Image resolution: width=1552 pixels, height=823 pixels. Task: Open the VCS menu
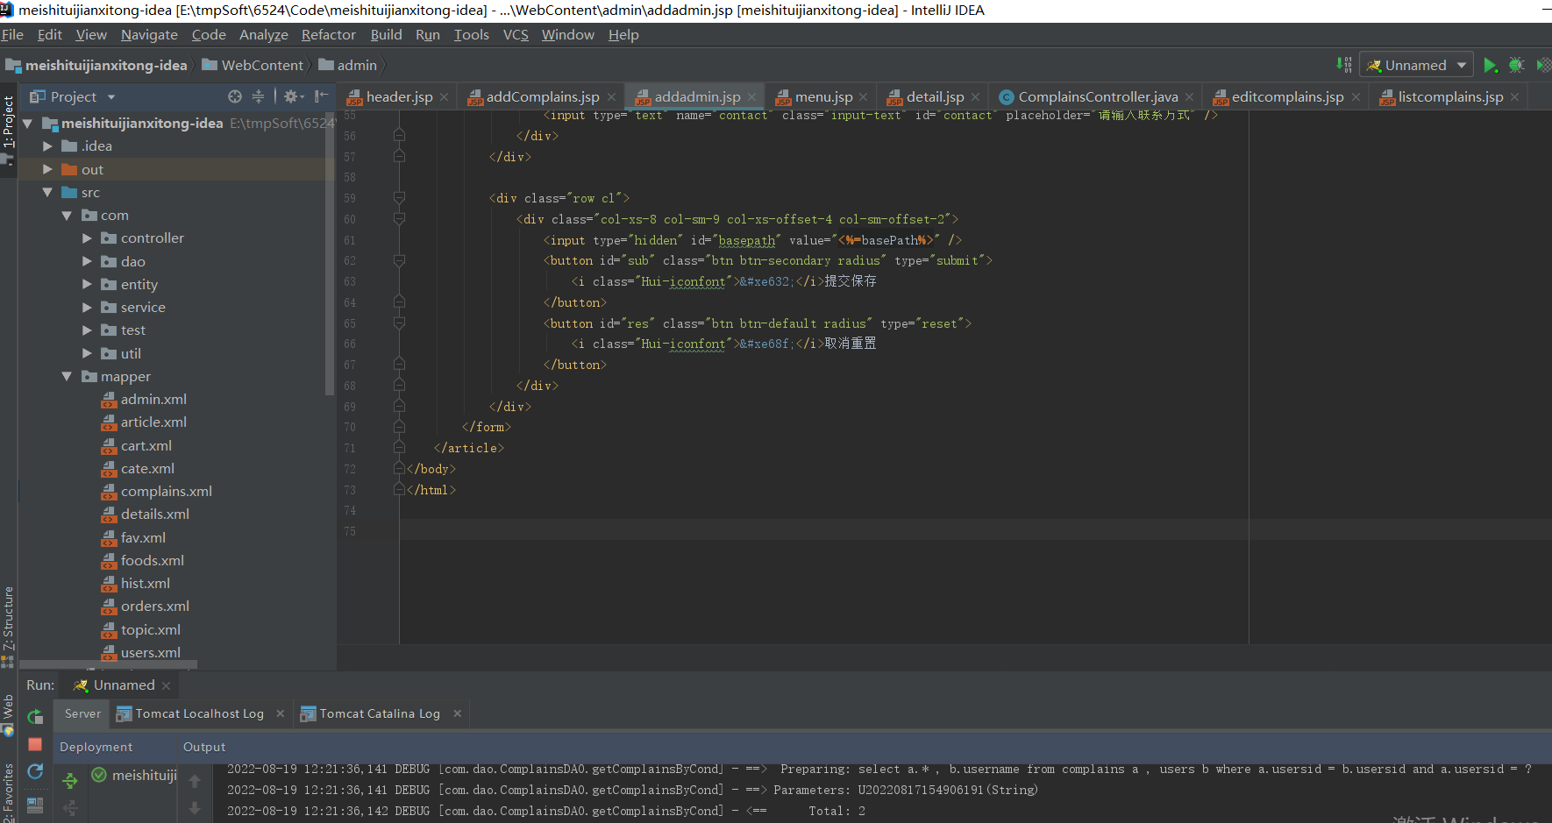coord(516,35)
